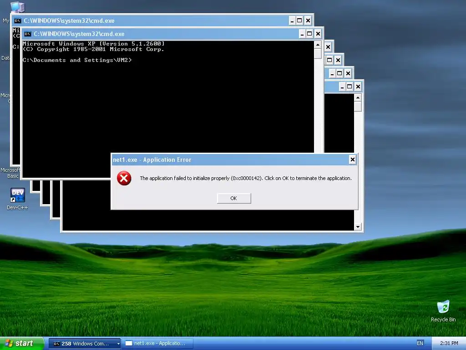Image resolution: width=466 pixels, height=350 pixels.
Task: Click scroll down arrow in lowest cascaded cmd window
Action: tap(358, 227)
